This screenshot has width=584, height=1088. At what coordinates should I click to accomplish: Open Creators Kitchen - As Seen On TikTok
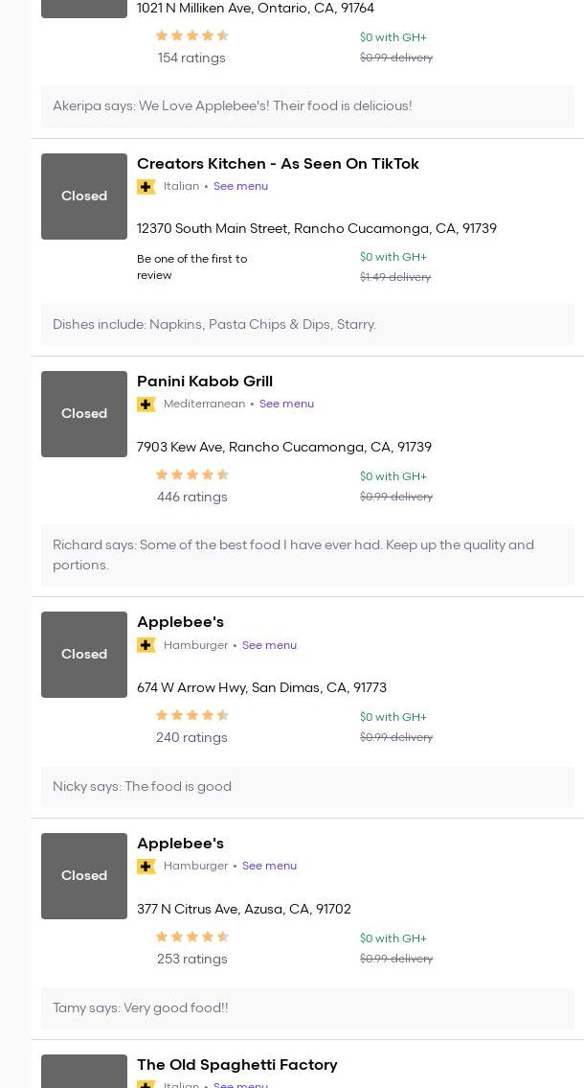(x=278, y=164)
